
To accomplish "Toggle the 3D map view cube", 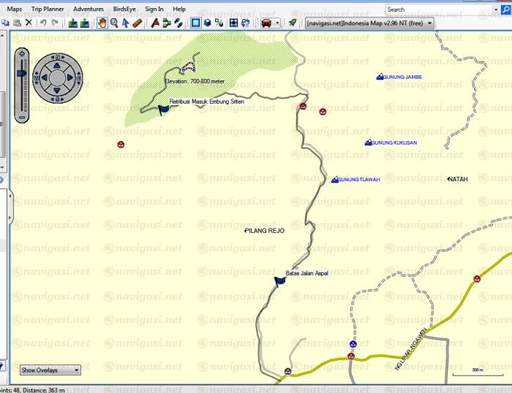I will click(208, 23).
